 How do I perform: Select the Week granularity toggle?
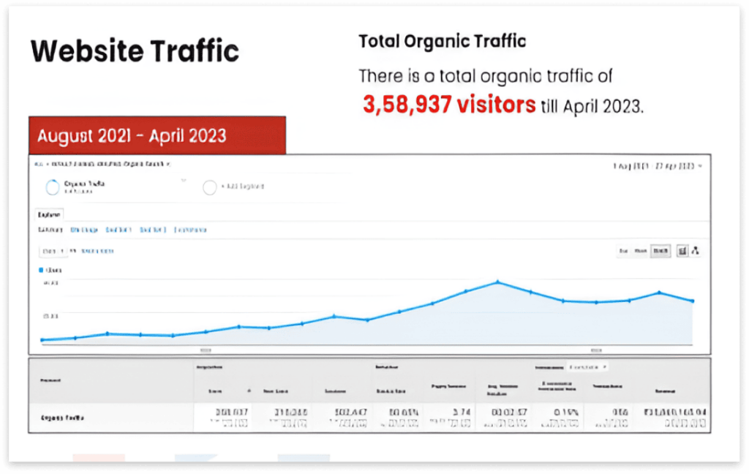[x=641, y=251]
